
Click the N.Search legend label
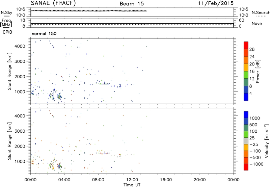pyautogui.click(x=261, y=12)
